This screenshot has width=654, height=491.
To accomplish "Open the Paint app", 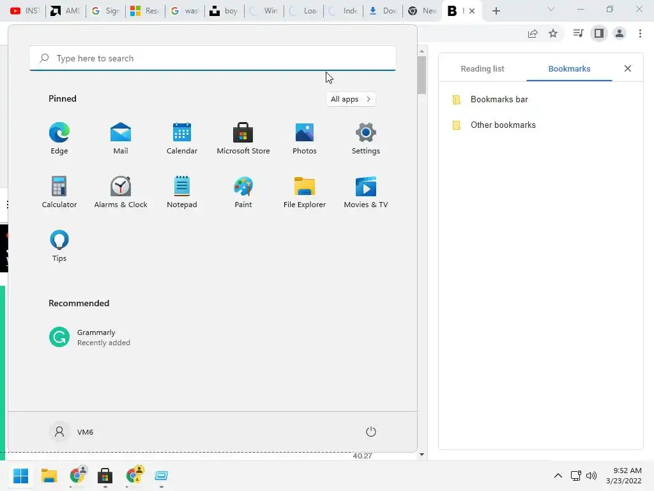I will click(243, 192).
